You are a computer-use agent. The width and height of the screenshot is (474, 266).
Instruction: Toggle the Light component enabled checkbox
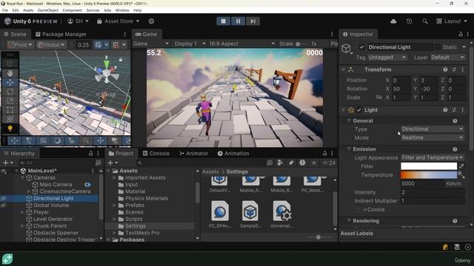click(358, 110)
